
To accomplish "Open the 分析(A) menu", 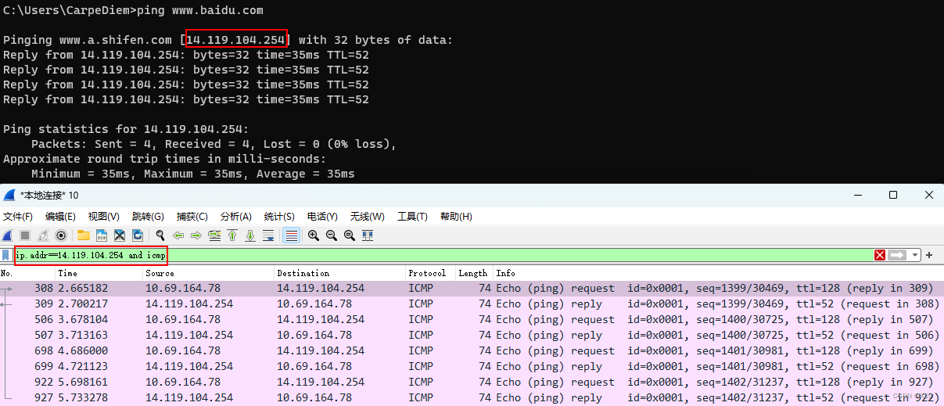I will 236,217.
